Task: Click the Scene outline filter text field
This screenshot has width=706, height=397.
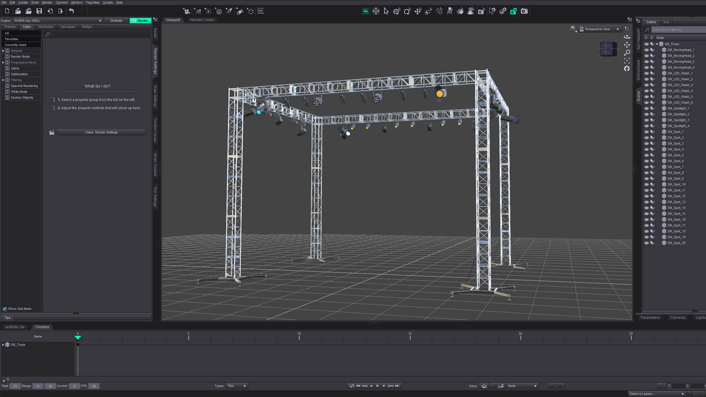Action: pos(678,30)
